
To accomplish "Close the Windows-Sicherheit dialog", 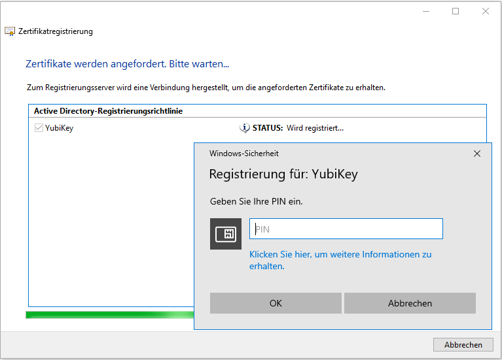I will point(477,154).
